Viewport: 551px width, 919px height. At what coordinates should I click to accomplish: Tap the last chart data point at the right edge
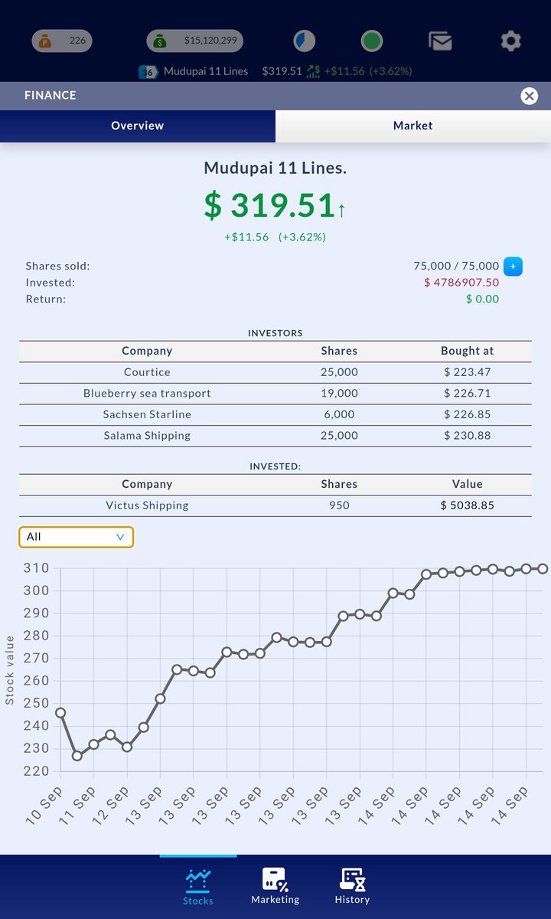(x=543, y=569)
